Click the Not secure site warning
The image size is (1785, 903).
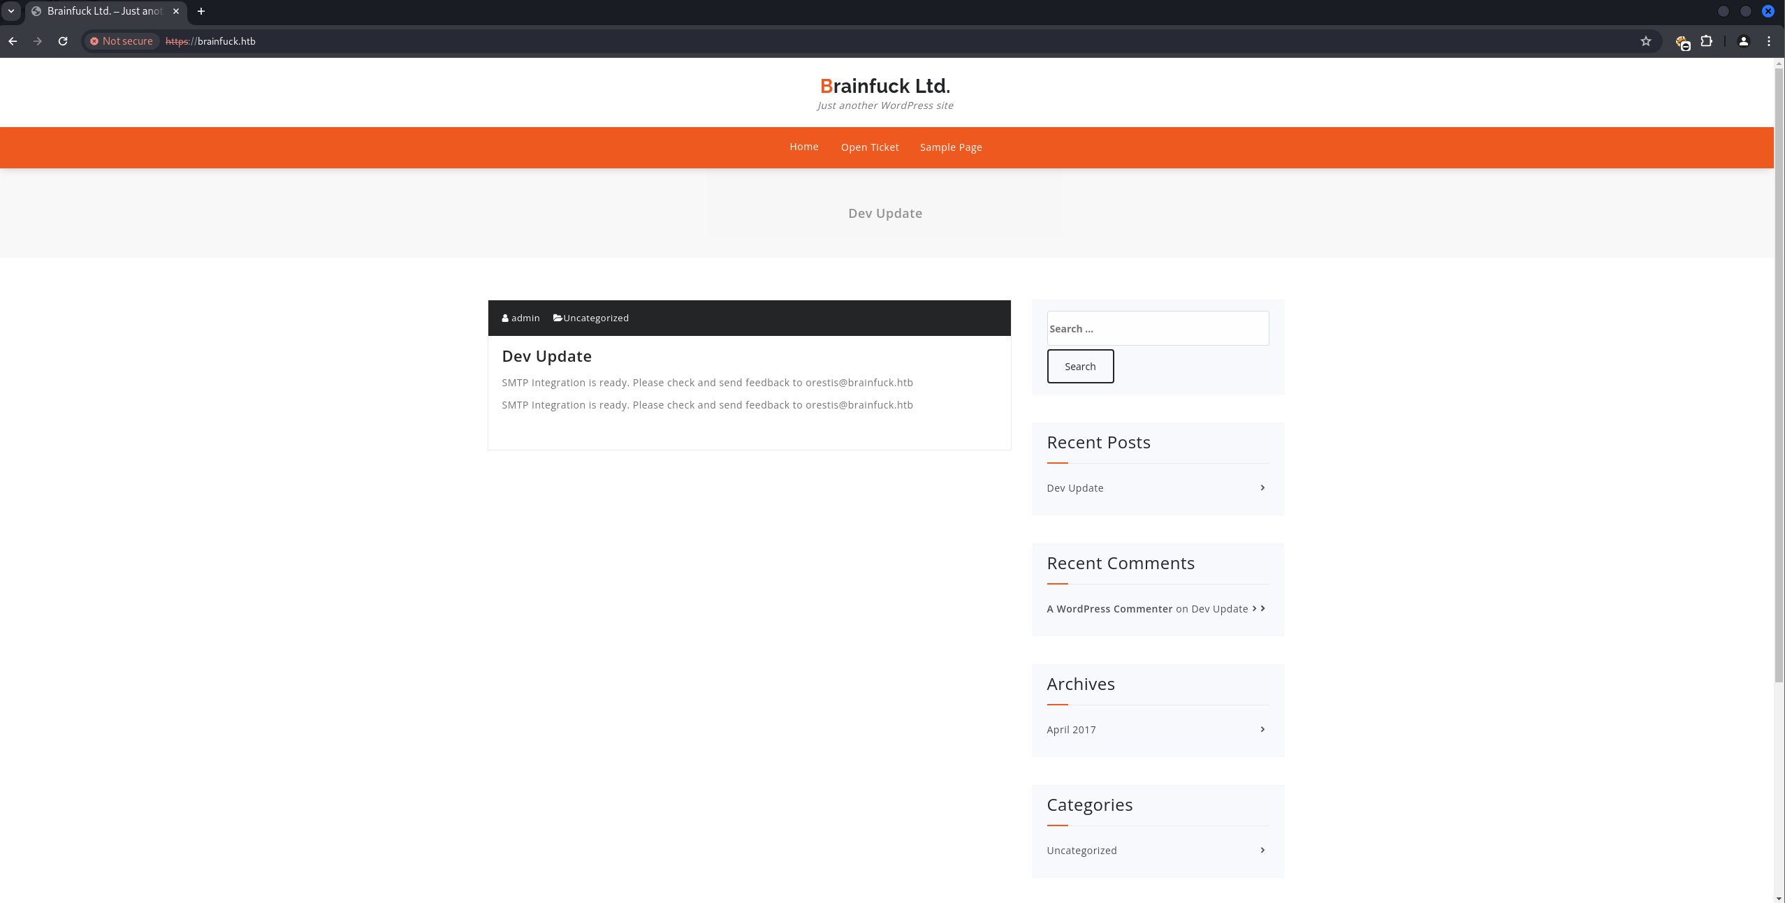click(x=122, y=41)
